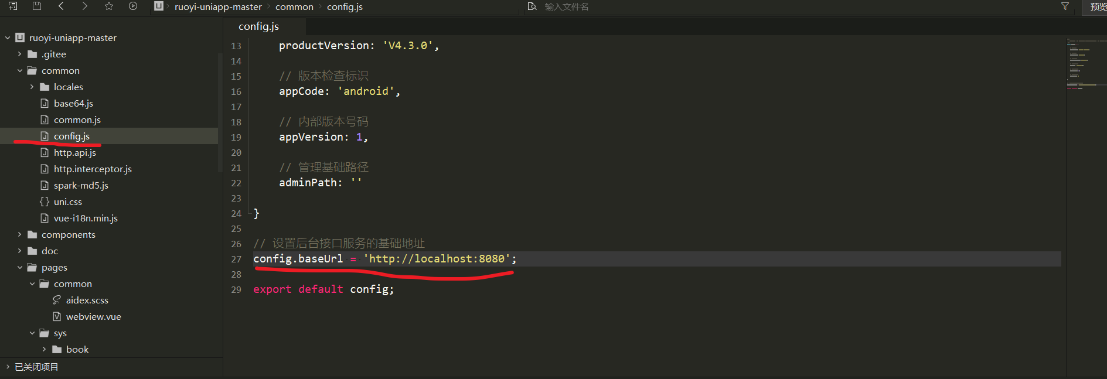1107x379 pixels.
Task: Click the file name search input field
Action: [x=797, y=6]
